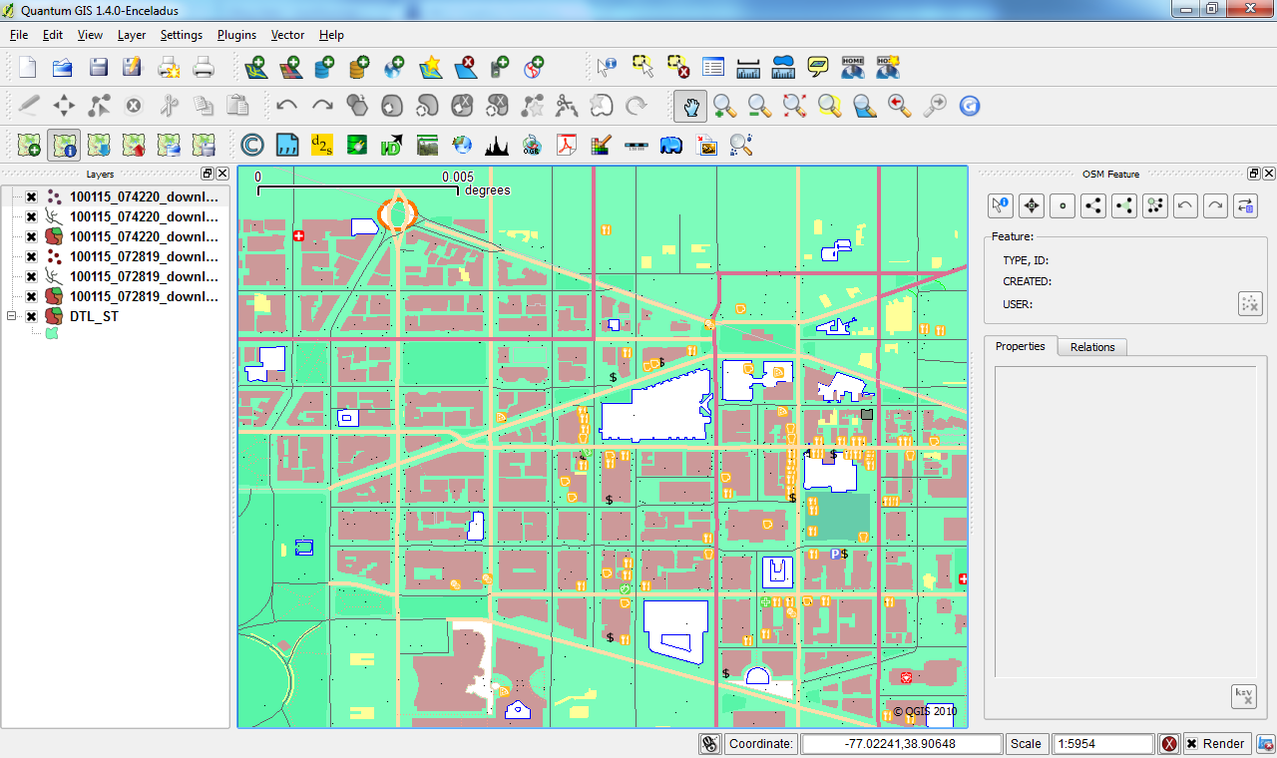Click the DTL_ST green legend swatch
The height and width of the screenshot is (758, 1277).
pyautogui.click(x=52, y=333)
